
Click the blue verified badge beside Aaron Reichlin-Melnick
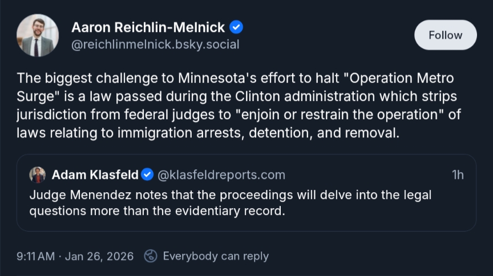(x=237, y=27)
